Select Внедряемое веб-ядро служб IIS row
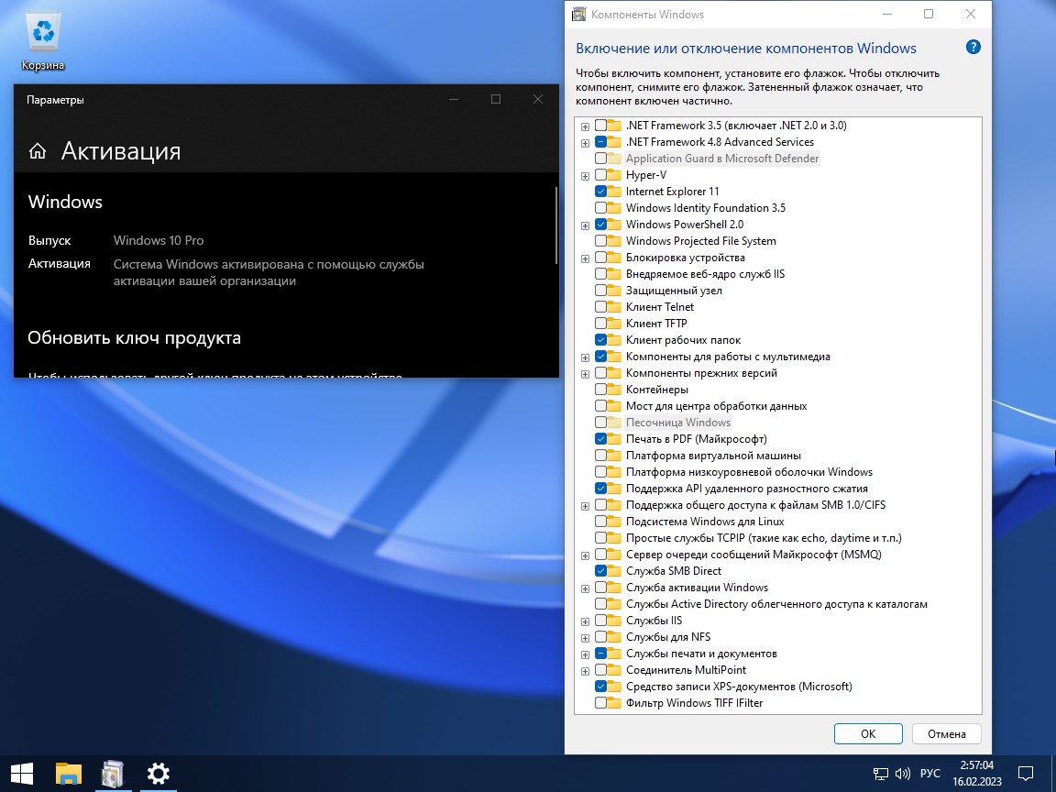 click(705, 274)
